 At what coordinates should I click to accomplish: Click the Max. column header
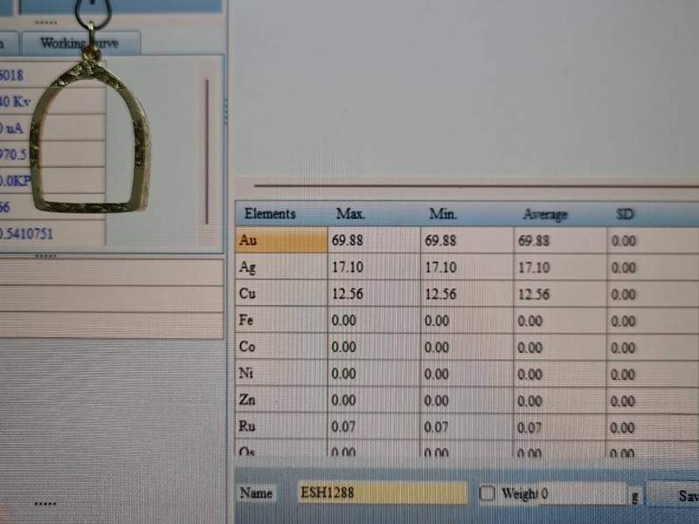point(351,214)
